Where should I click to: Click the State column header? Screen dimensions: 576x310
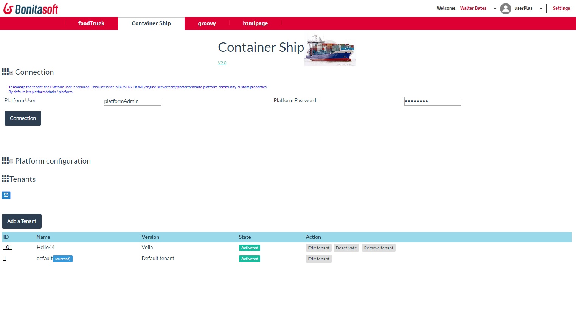coord(245,237)
